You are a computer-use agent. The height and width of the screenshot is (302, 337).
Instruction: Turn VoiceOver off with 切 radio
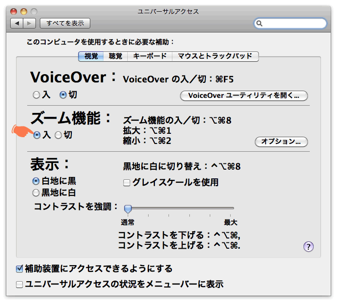[63, 95]
